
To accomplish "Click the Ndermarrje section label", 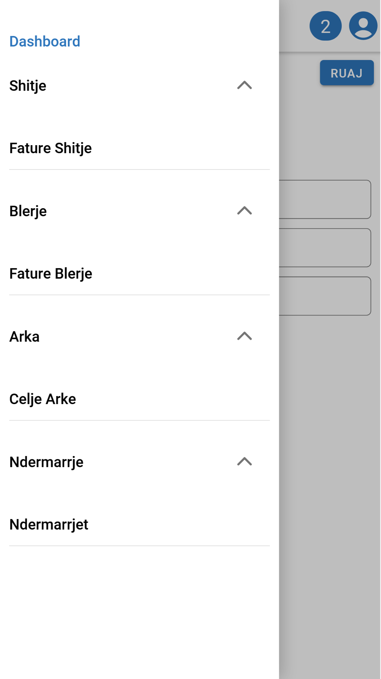I will coord(46,462).
